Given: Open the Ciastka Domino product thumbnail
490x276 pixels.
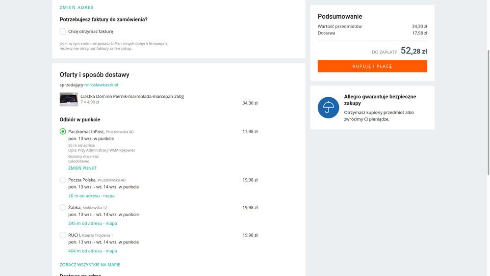Looking at the screenshot, I should click(x=69, y=99).
